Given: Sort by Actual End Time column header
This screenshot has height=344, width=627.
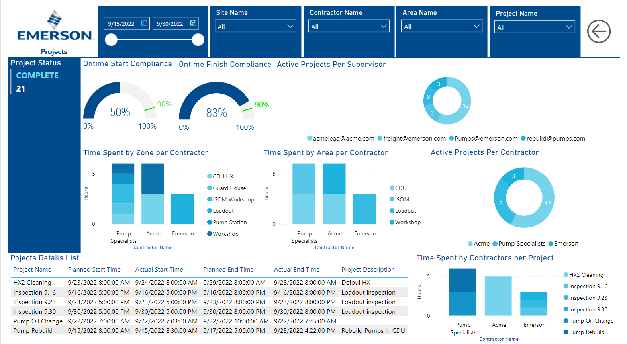Looking at the screenshot, I should pyautogui.click(x=297, y=270).
